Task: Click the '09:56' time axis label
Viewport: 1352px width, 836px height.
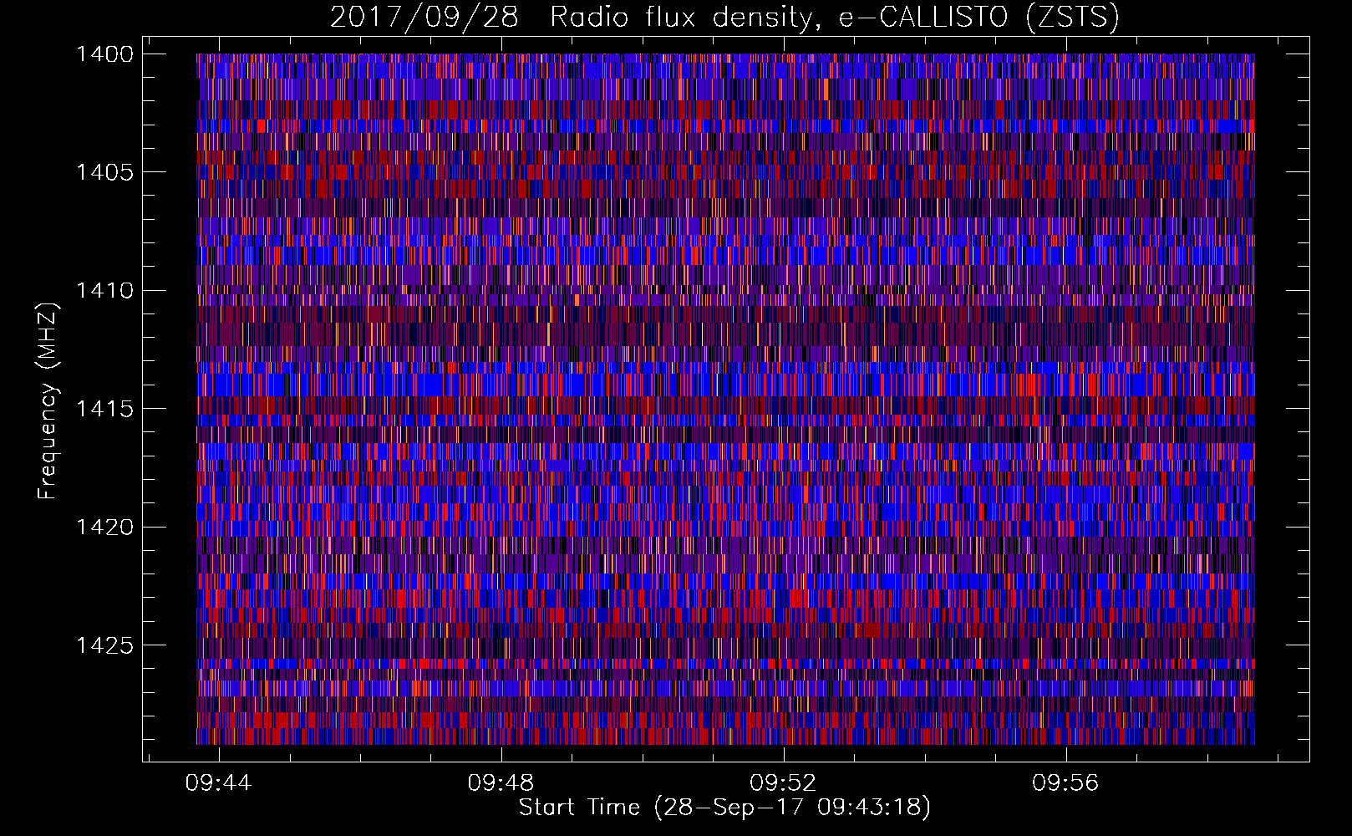Action: coord(1065,783)
